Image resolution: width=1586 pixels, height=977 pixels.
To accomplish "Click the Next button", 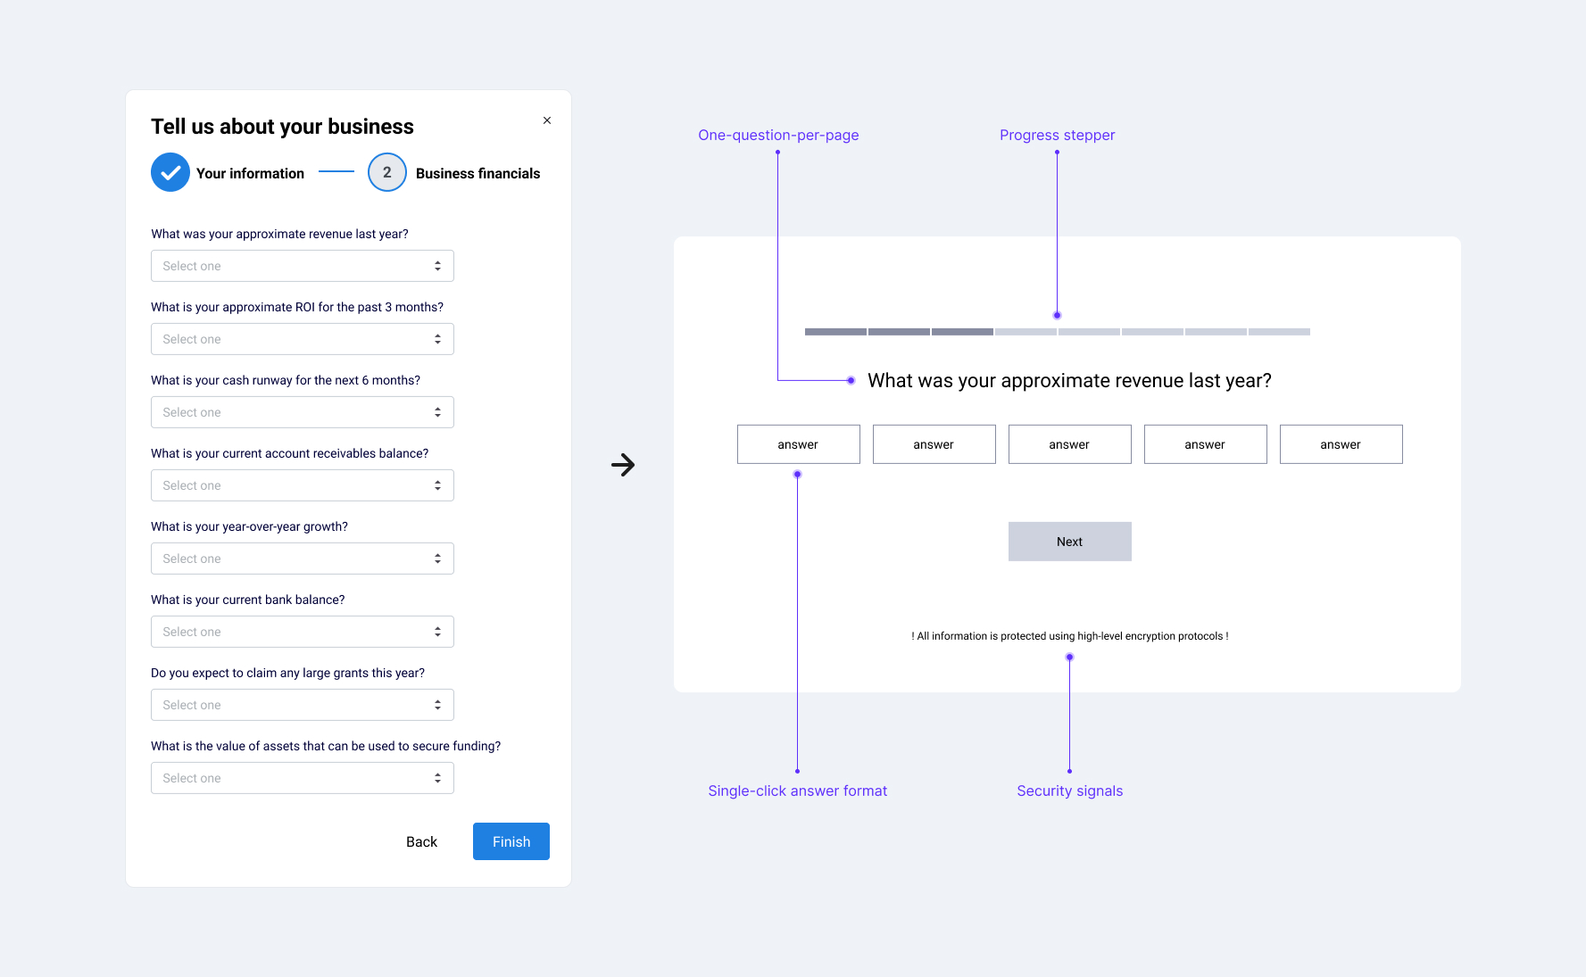I will click(1069, 542).
